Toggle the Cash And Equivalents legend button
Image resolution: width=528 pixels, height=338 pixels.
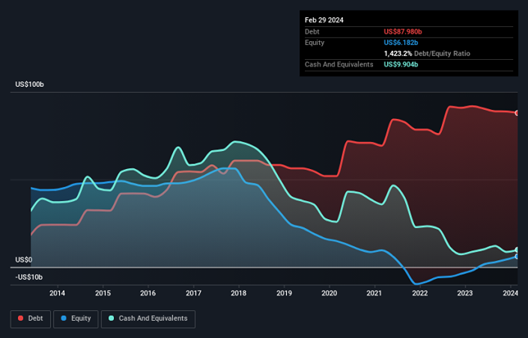click(148, 319)
